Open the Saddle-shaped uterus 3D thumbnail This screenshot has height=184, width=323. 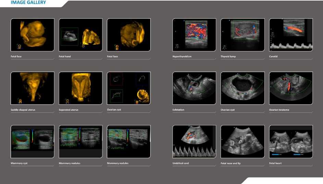33,88
